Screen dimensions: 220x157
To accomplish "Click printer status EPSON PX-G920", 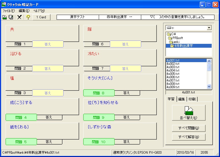I will (x=143, y=153).
